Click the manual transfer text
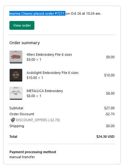 [x=22, y=157]
